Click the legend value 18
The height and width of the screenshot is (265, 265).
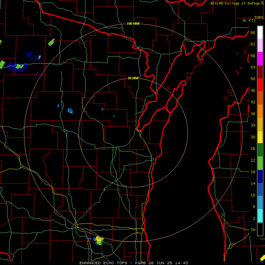point(253,172)
